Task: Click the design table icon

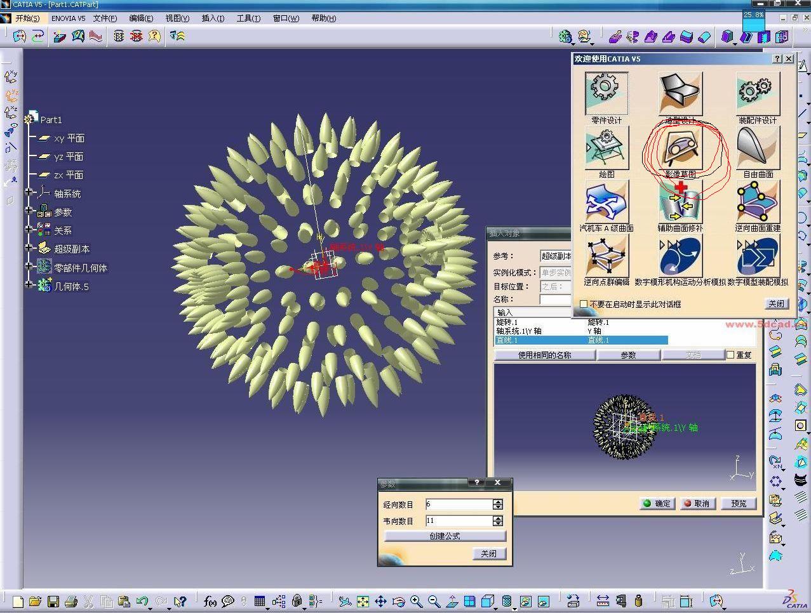Action: pos(260,601)
